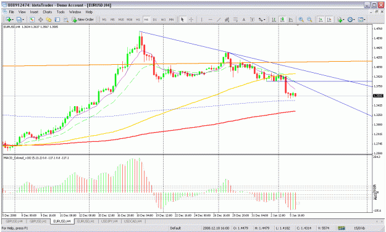Click the MACD_Colored indicator label

[36, 158]
